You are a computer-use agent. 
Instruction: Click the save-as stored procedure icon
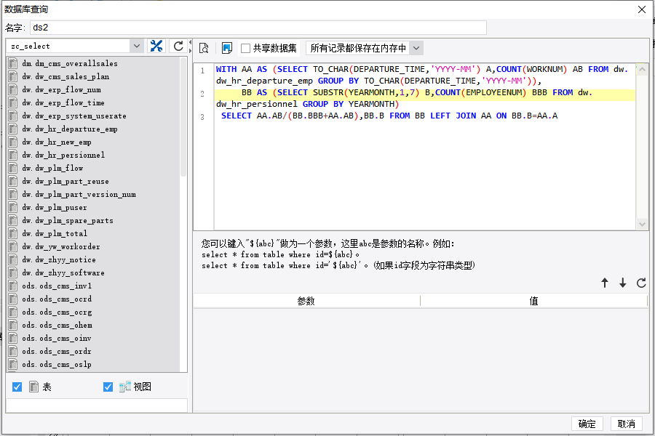[227, 49]
